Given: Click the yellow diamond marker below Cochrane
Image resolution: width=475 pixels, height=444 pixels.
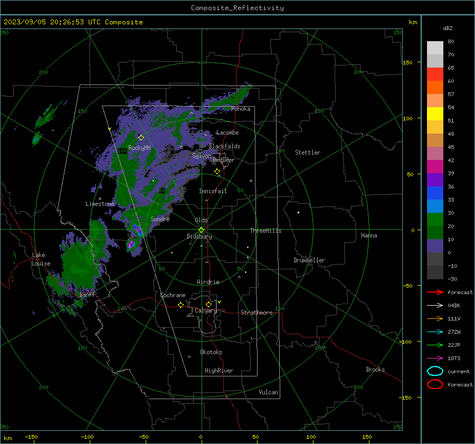Looking at the screenshot, I should (x=180, y=305).
